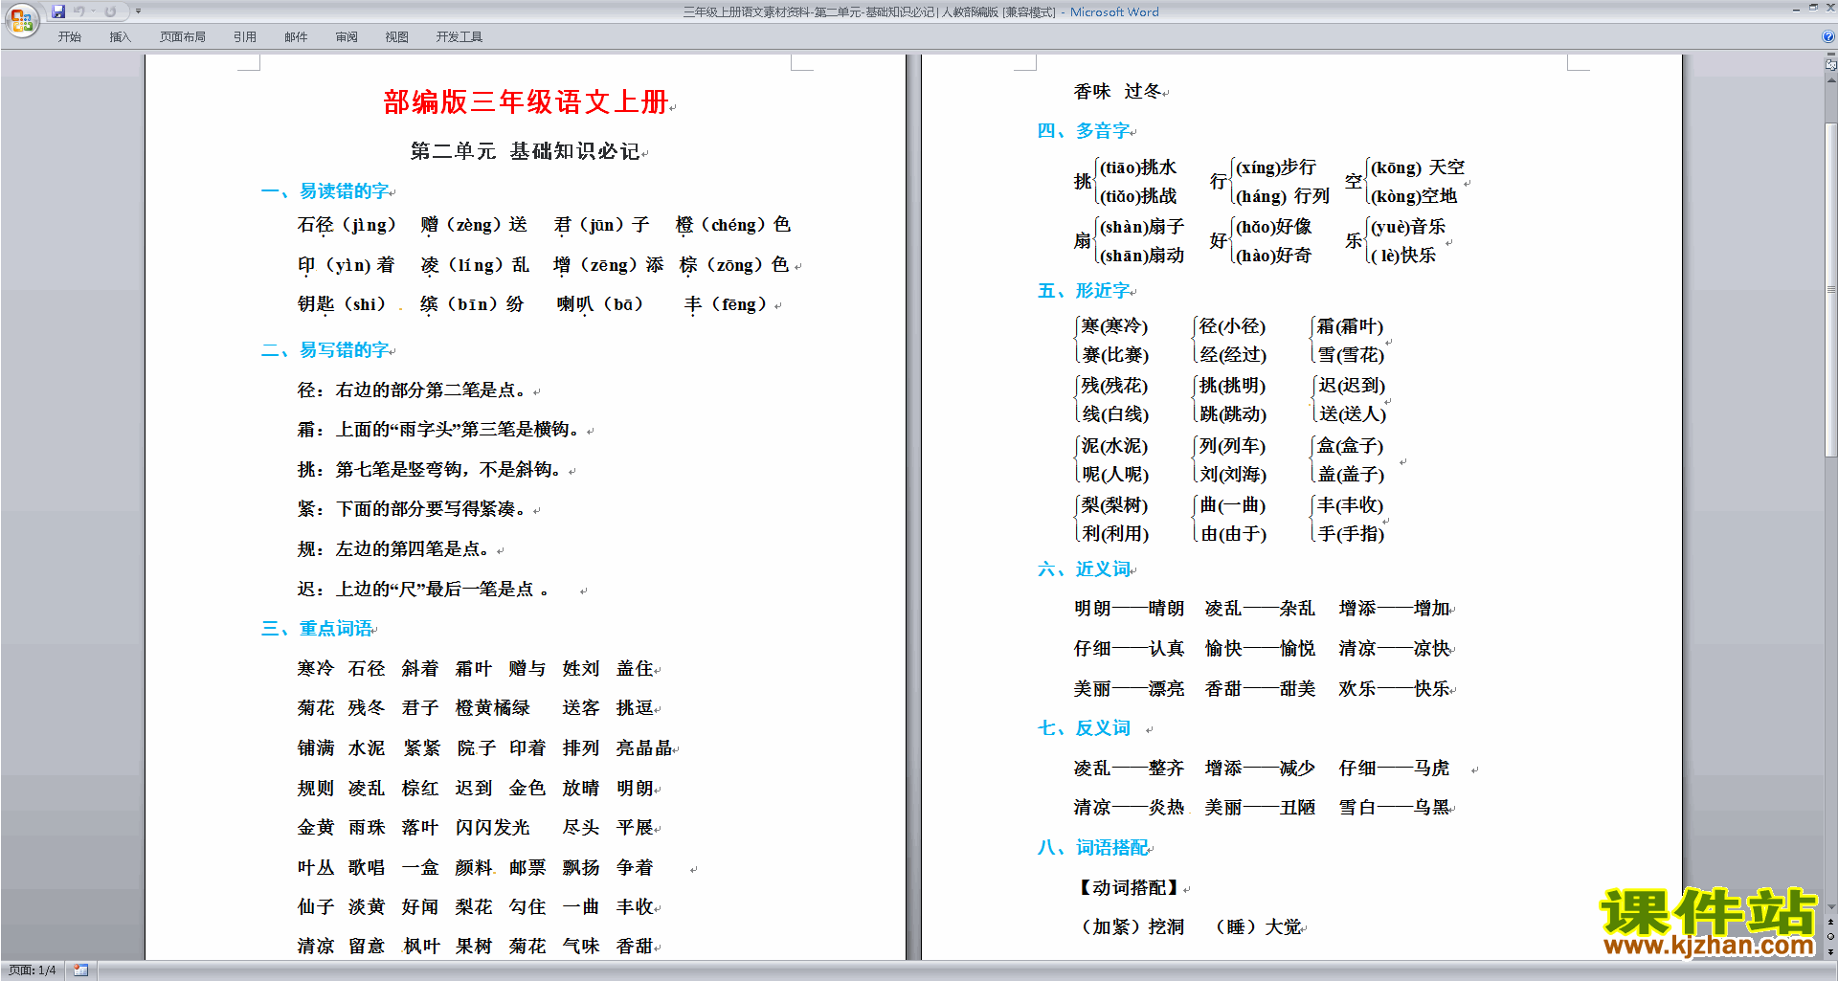Click the vertical scrollbar down arrow
The image size is (1838, 981).
[1830, 906]
